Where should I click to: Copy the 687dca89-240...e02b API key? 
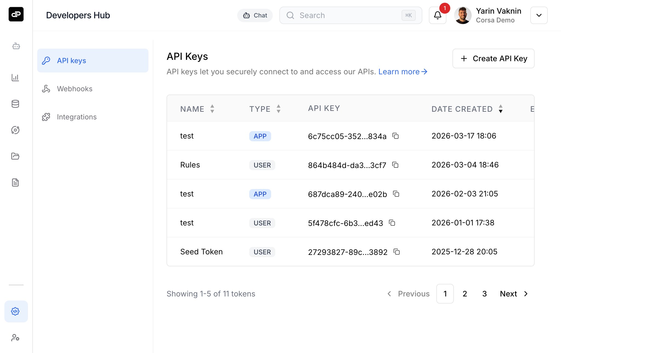coord(396,194)
